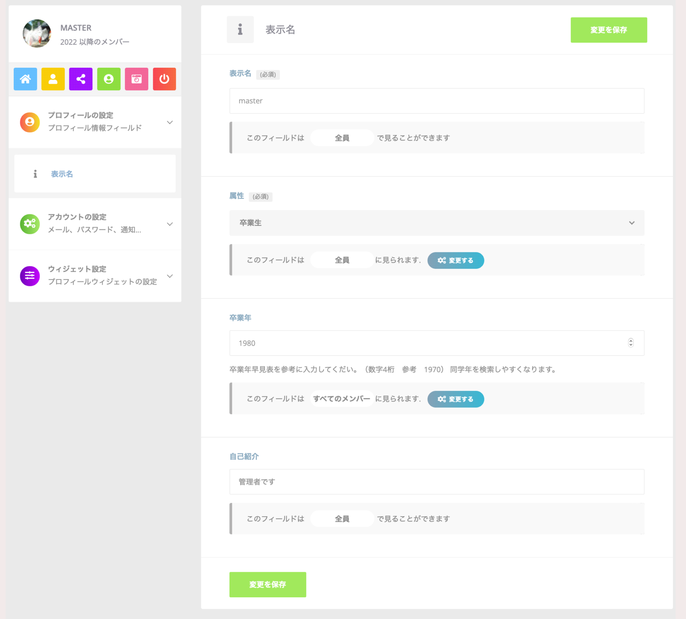Click the blue home icon button
This screenshot has height=619, width=686.
point(25,79)
